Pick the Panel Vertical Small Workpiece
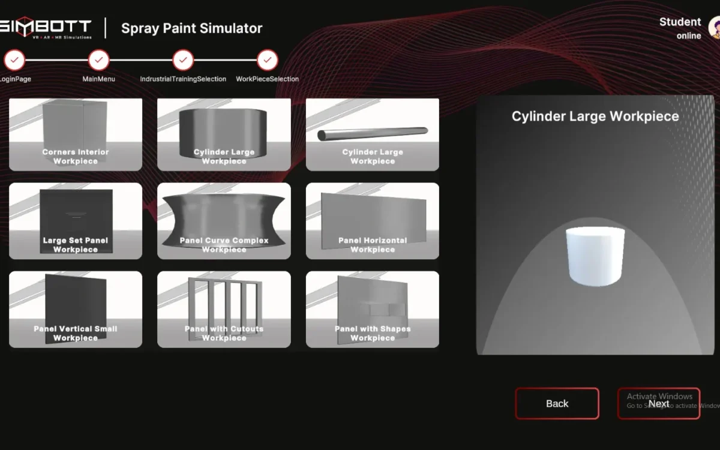 pos(76,309)
